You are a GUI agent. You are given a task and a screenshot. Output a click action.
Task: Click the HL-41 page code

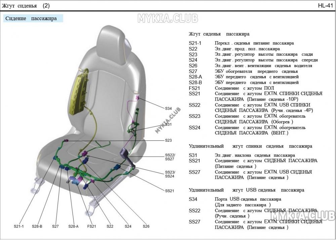325,6
